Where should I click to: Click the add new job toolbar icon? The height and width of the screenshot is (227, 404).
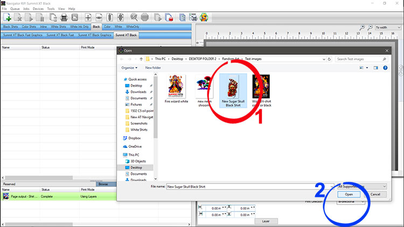coord(8,18)
